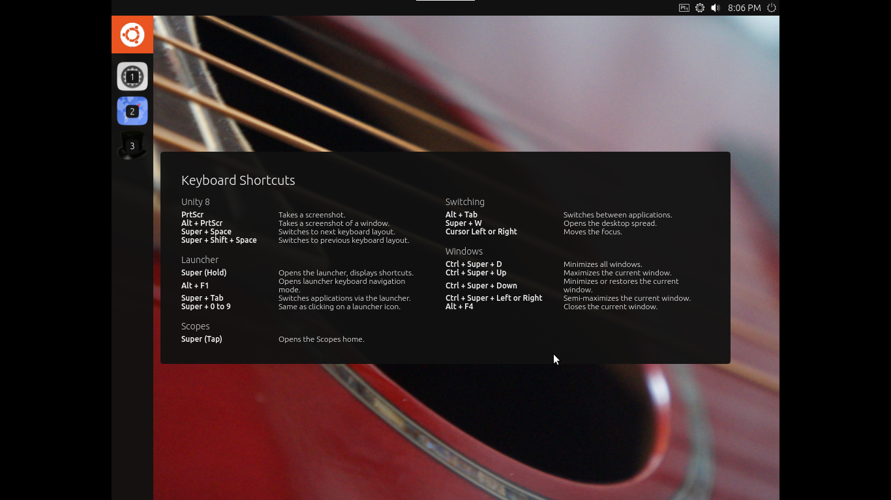Click the "Super + Shift + Space" shortcut
The image size is (891, 500).
coord(219,240)
